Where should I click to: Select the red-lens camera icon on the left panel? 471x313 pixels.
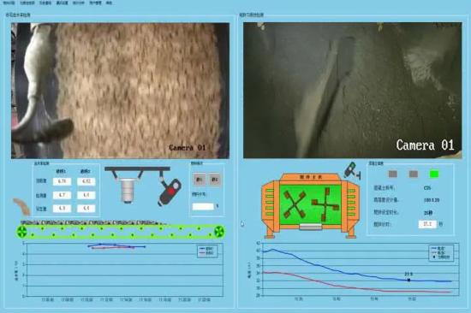point(170,192)
